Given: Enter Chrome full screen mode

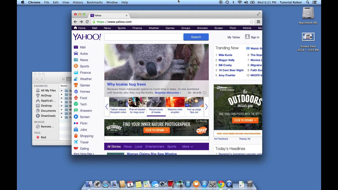Looking at the screenshot, I should tap(259, 14).
